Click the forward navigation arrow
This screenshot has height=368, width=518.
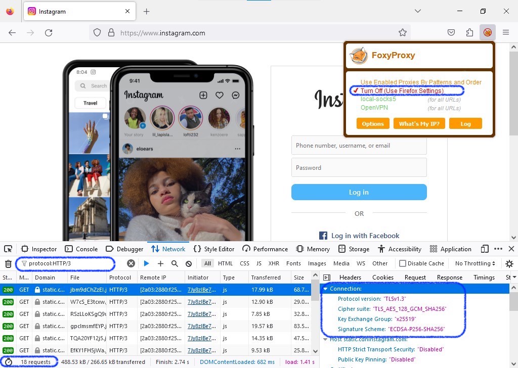(30, 33)
